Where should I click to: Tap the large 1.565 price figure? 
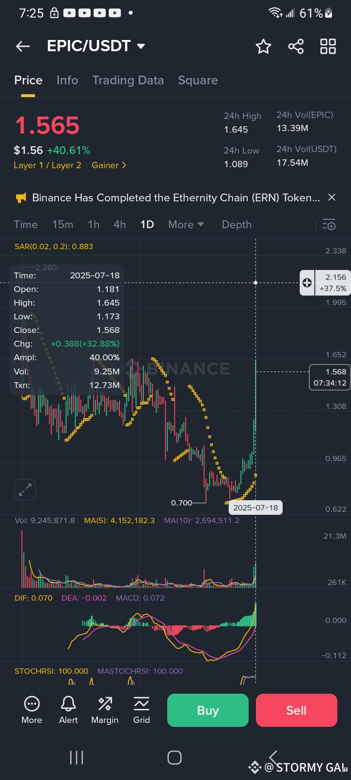click(47, 126)
